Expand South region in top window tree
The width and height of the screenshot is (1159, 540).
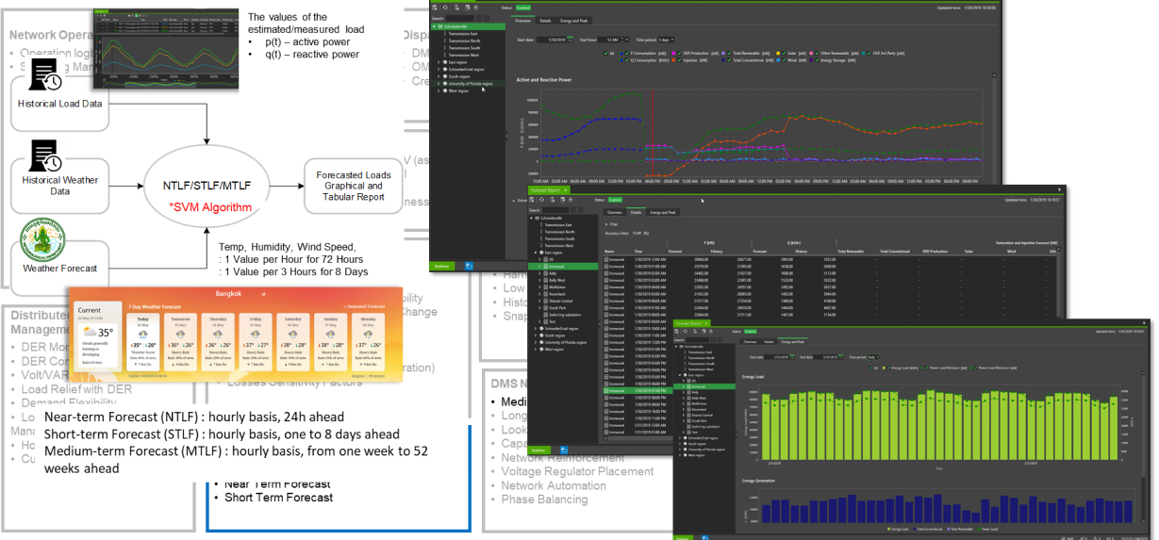(x=439, y=76)
